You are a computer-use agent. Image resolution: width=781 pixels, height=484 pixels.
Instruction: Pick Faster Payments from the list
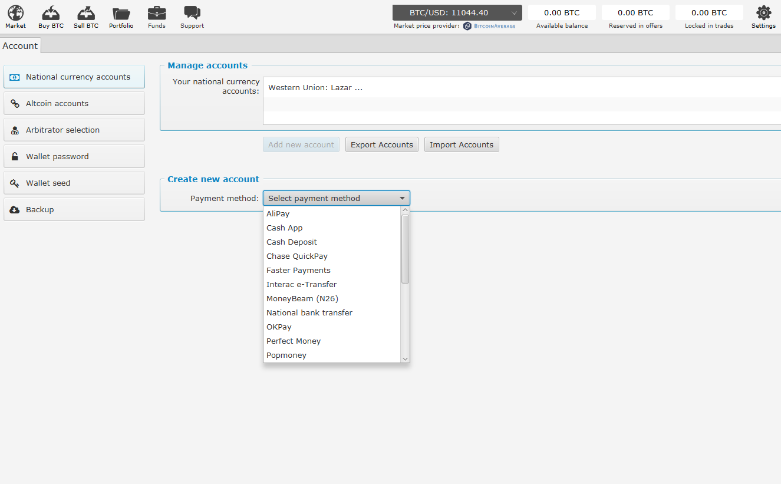(332, 271)
